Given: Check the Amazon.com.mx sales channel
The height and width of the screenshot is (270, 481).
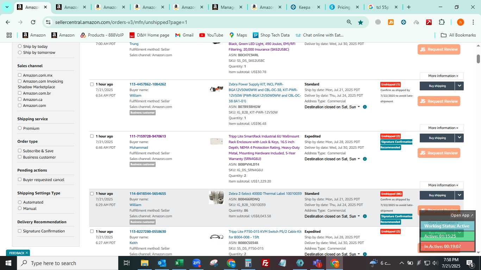Looking at the screenshot, I should (x=20, y=75).
